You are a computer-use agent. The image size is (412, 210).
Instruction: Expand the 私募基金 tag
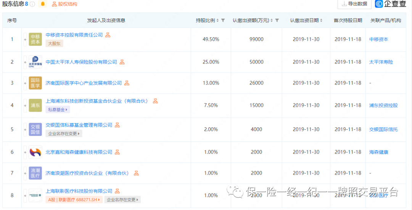click(58, 110)
